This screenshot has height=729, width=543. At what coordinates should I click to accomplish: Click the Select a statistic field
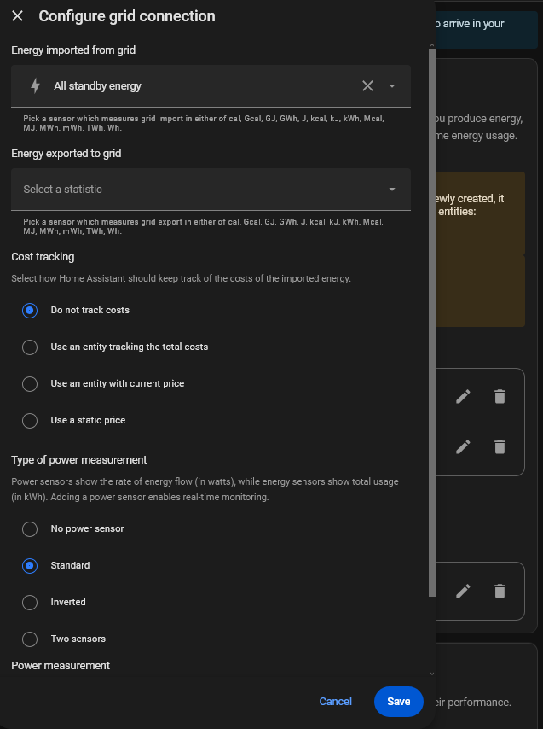pos(196,189)
